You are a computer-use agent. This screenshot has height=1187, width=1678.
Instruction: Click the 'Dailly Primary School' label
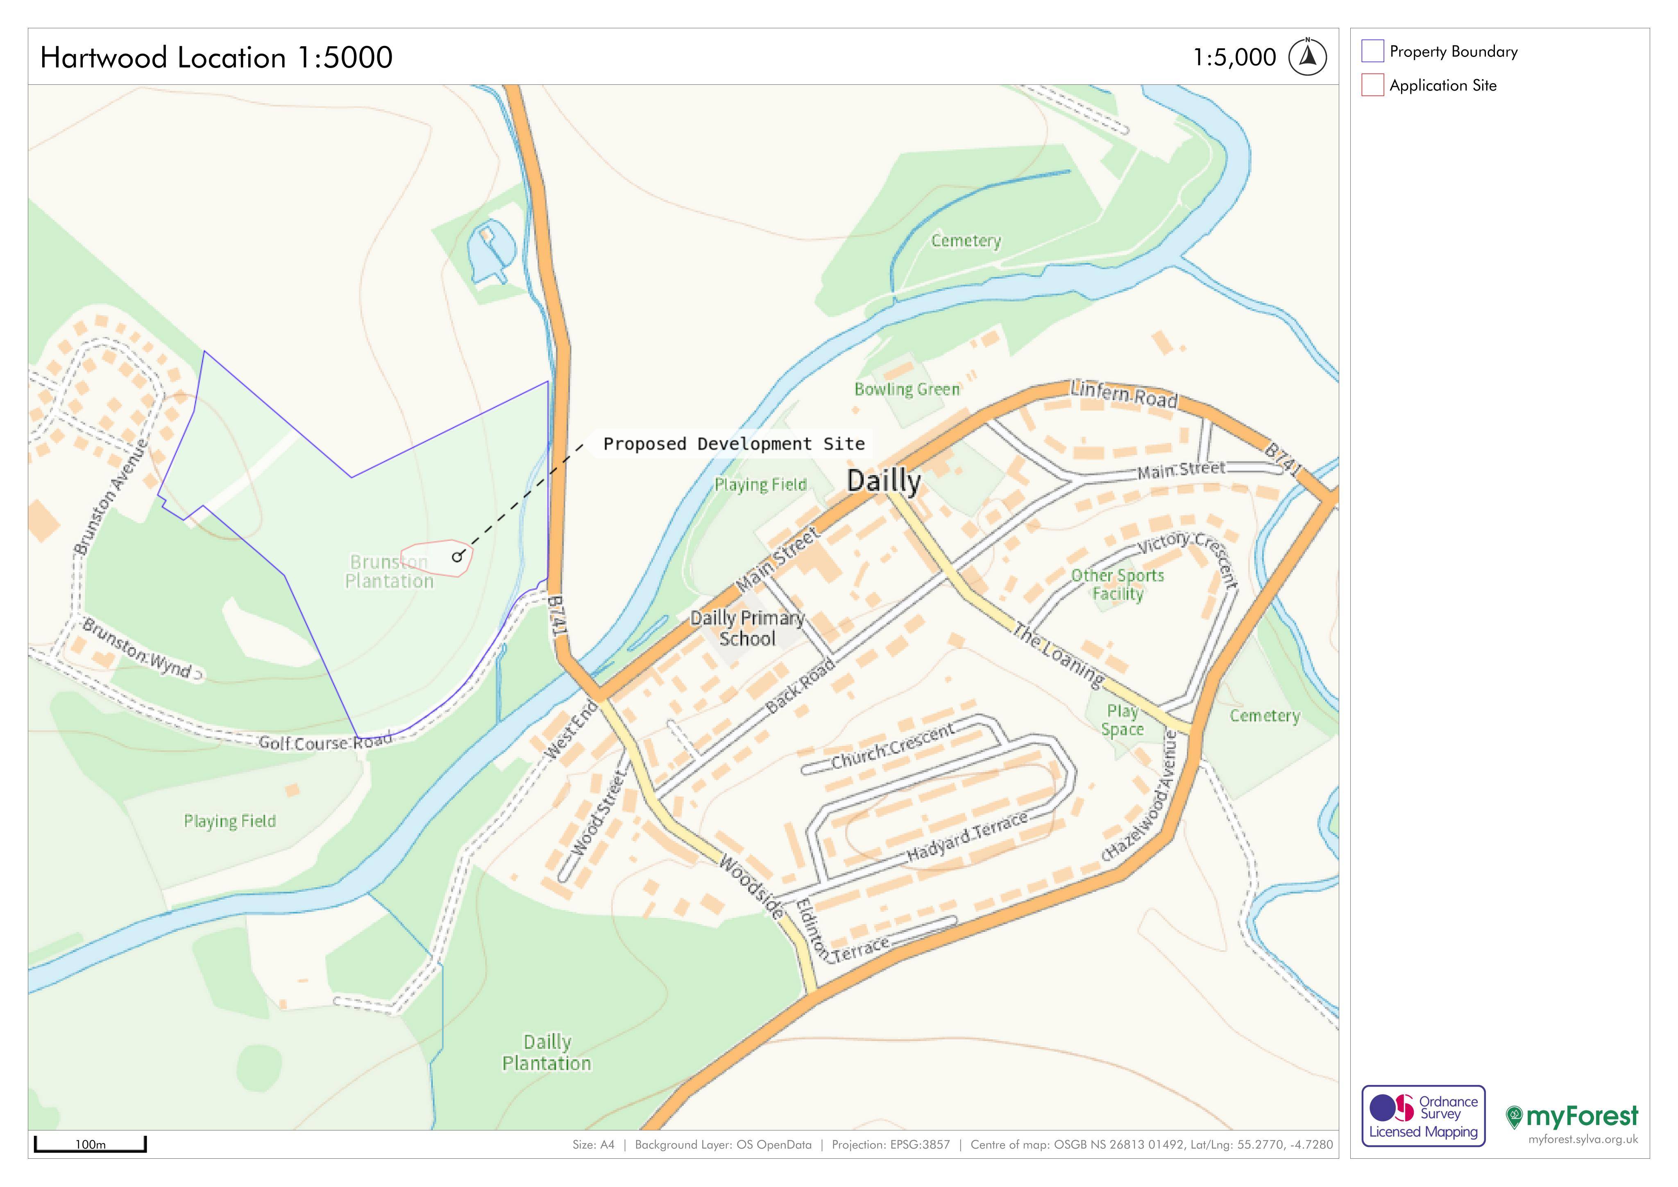tap(747, 629)
